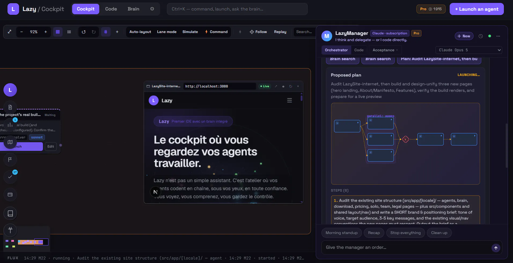The height and width of the screenshot is (263, 513).
Task: Open the Claude Opus 5 model dropdown
Action: click(469, 50)
